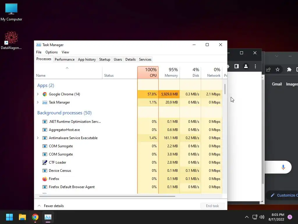Viewport: 298px width, 224px height.
Task: Open the Windows Start menu
Action: pos(9,217)
